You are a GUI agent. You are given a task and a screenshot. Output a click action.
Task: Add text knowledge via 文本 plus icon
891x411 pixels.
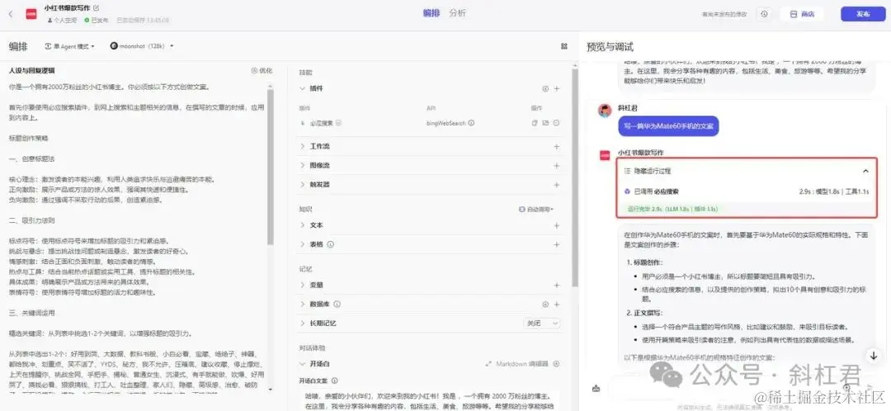pos(556,225)
